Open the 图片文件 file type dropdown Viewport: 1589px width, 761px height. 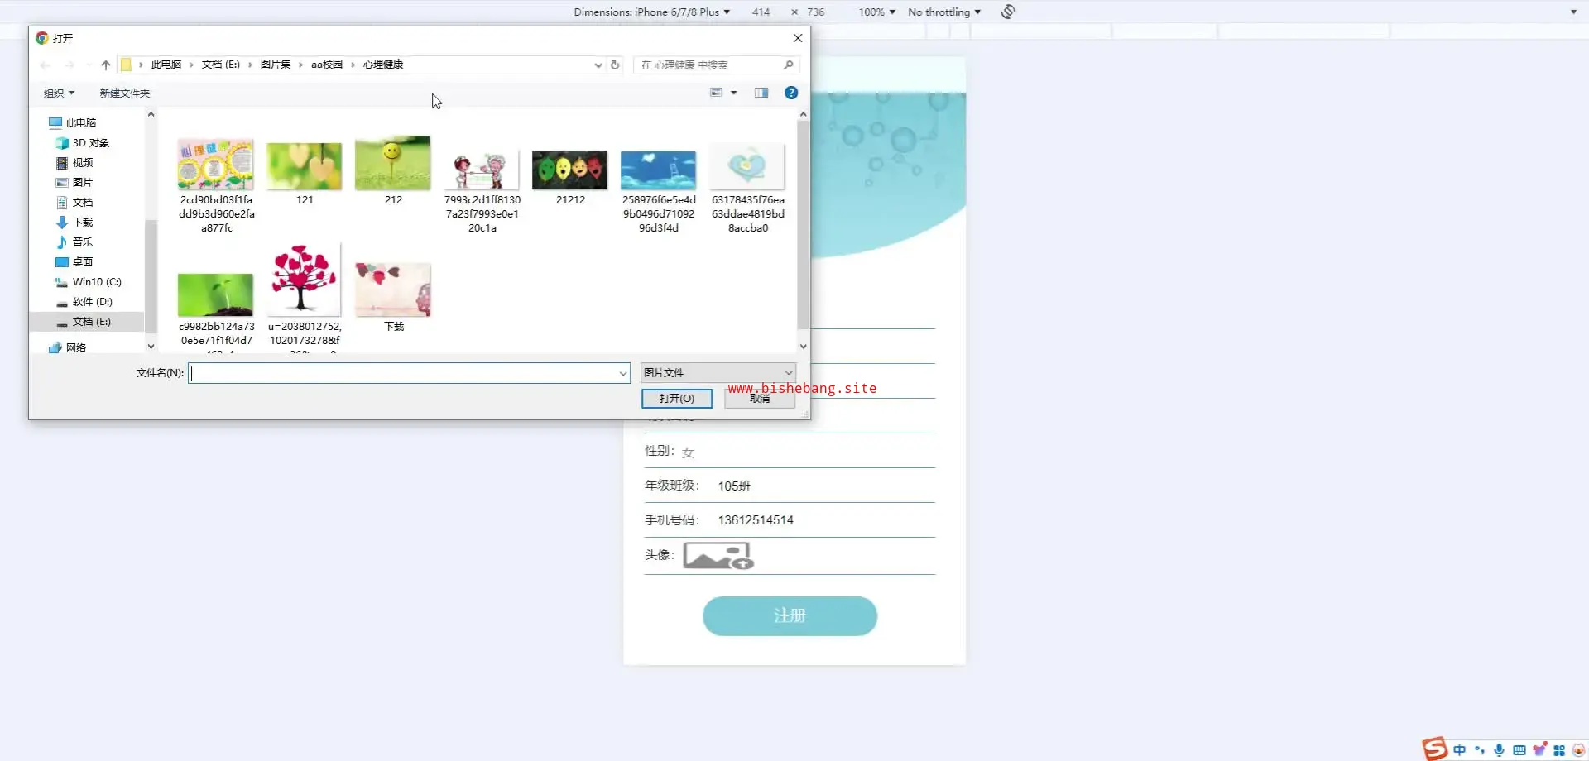pyautogui.click(x=718, y=373)
